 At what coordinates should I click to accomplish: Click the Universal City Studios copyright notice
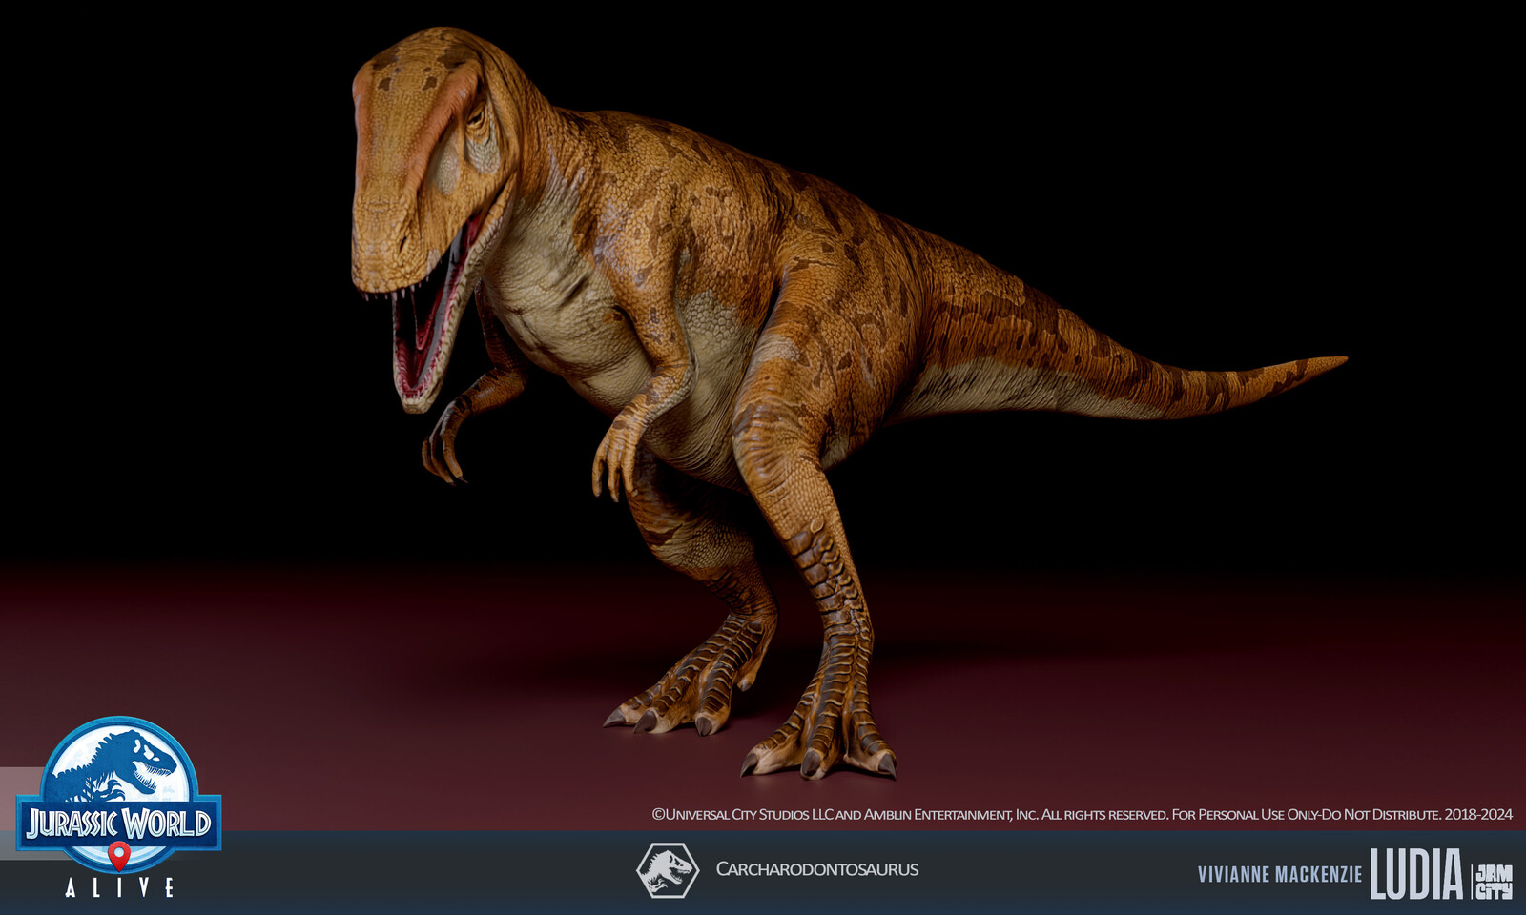[1082, 814]
